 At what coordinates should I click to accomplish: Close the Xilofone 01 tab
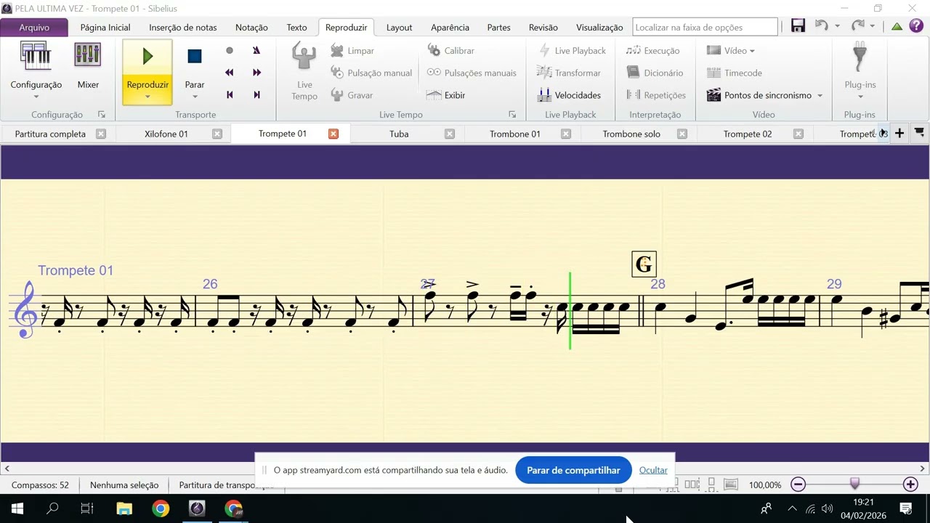(x=217, y=134)
